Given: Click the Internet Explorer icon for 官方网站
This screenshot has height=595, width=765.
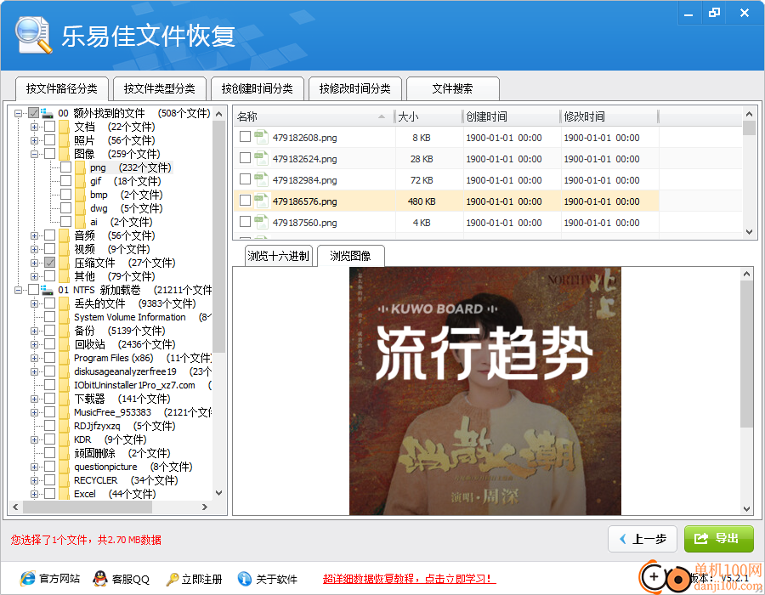Looking at the screenshot, I should pyautogui.click(x=27, y=578).
